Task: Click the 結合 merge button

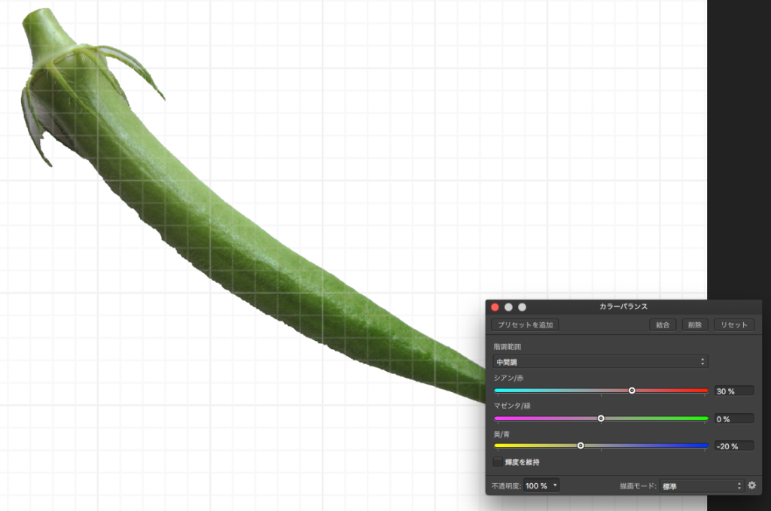Action: (x=663, y=325)
